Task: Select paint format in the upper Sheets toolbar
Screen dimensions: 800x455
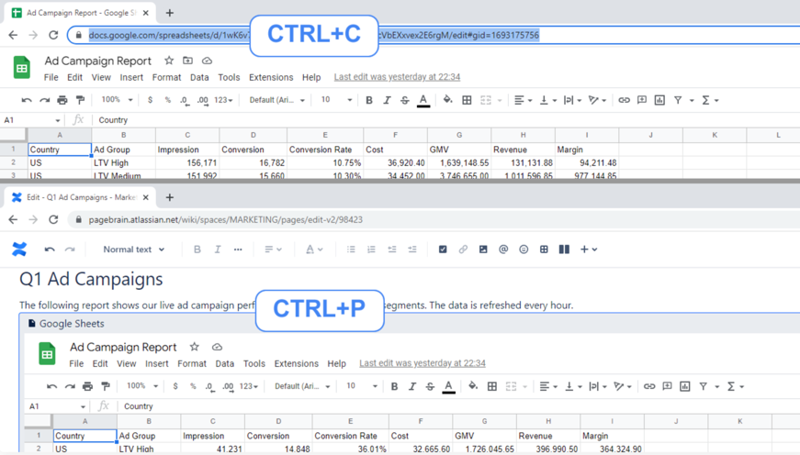Action: pyautogui.click(x=80, y=100)
